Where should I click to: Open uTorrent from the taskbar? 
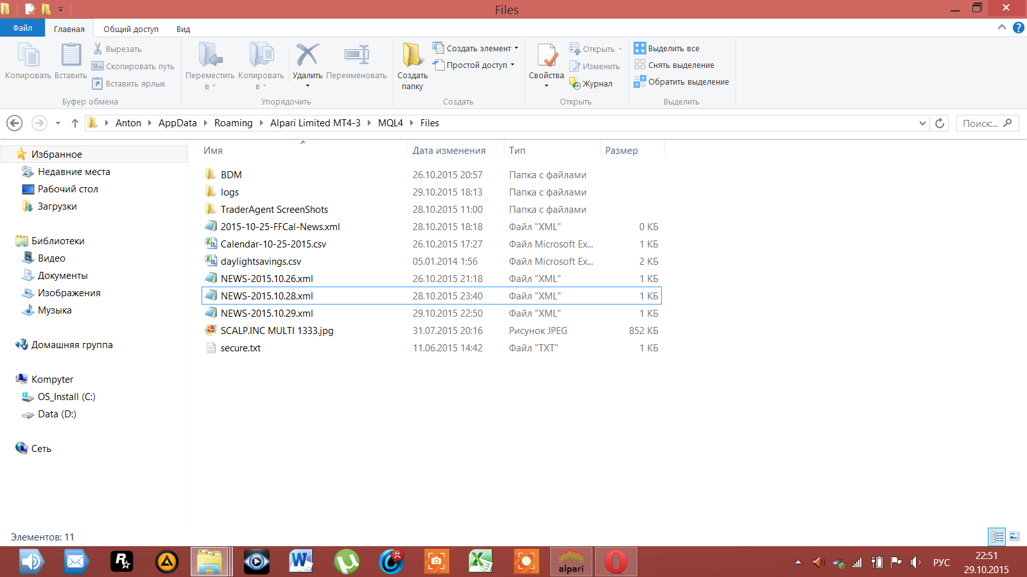click(x=347, y=562)
